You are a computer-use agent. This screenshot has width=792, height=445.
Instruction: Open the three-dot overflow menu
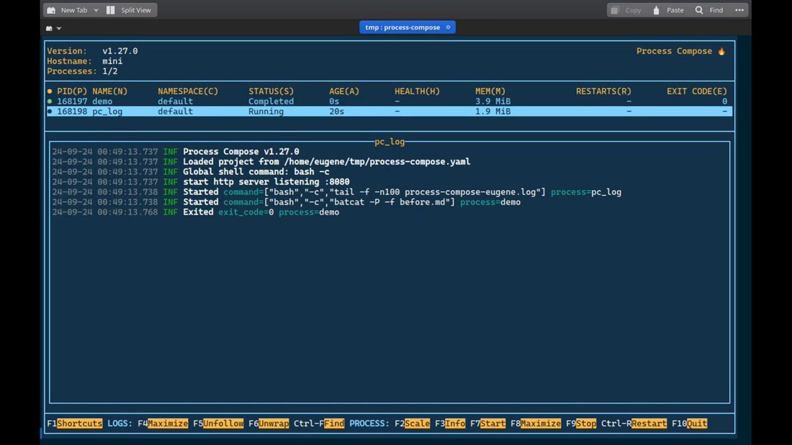click(x=739, y=10)
